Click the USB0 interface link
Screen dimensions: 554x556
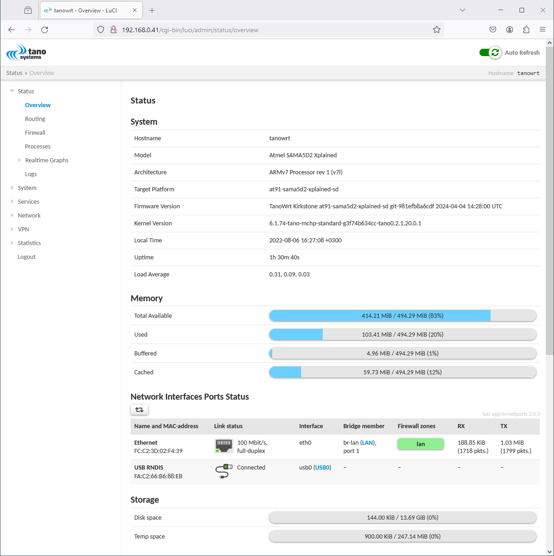click(322, 467)
